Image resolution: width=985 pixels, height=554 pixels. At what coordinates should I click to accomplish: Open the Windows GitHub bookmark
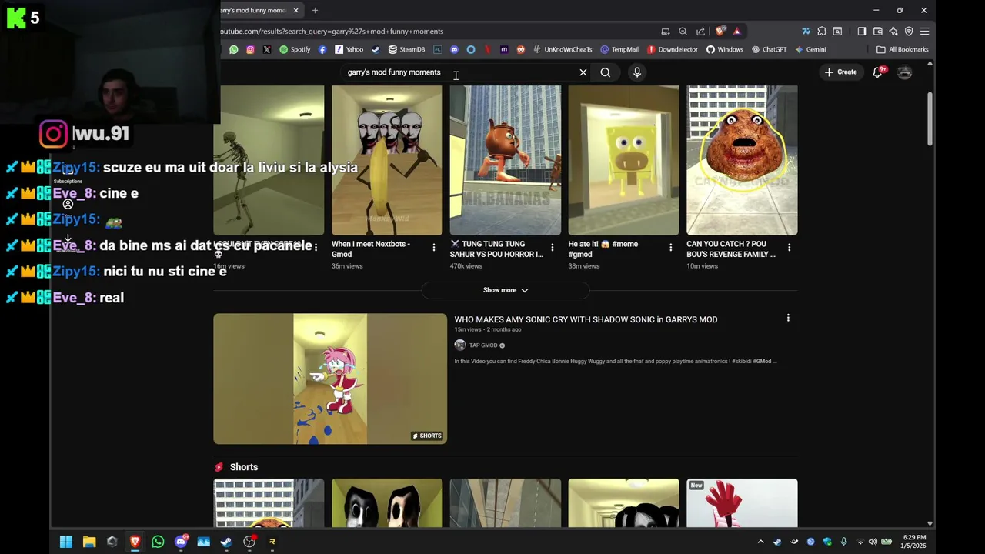724,49
